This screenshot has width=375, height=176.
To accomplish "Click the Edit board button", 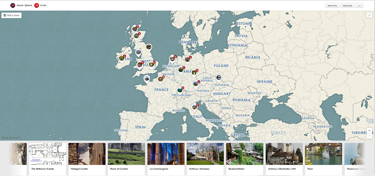I will (x=347, y=6).
